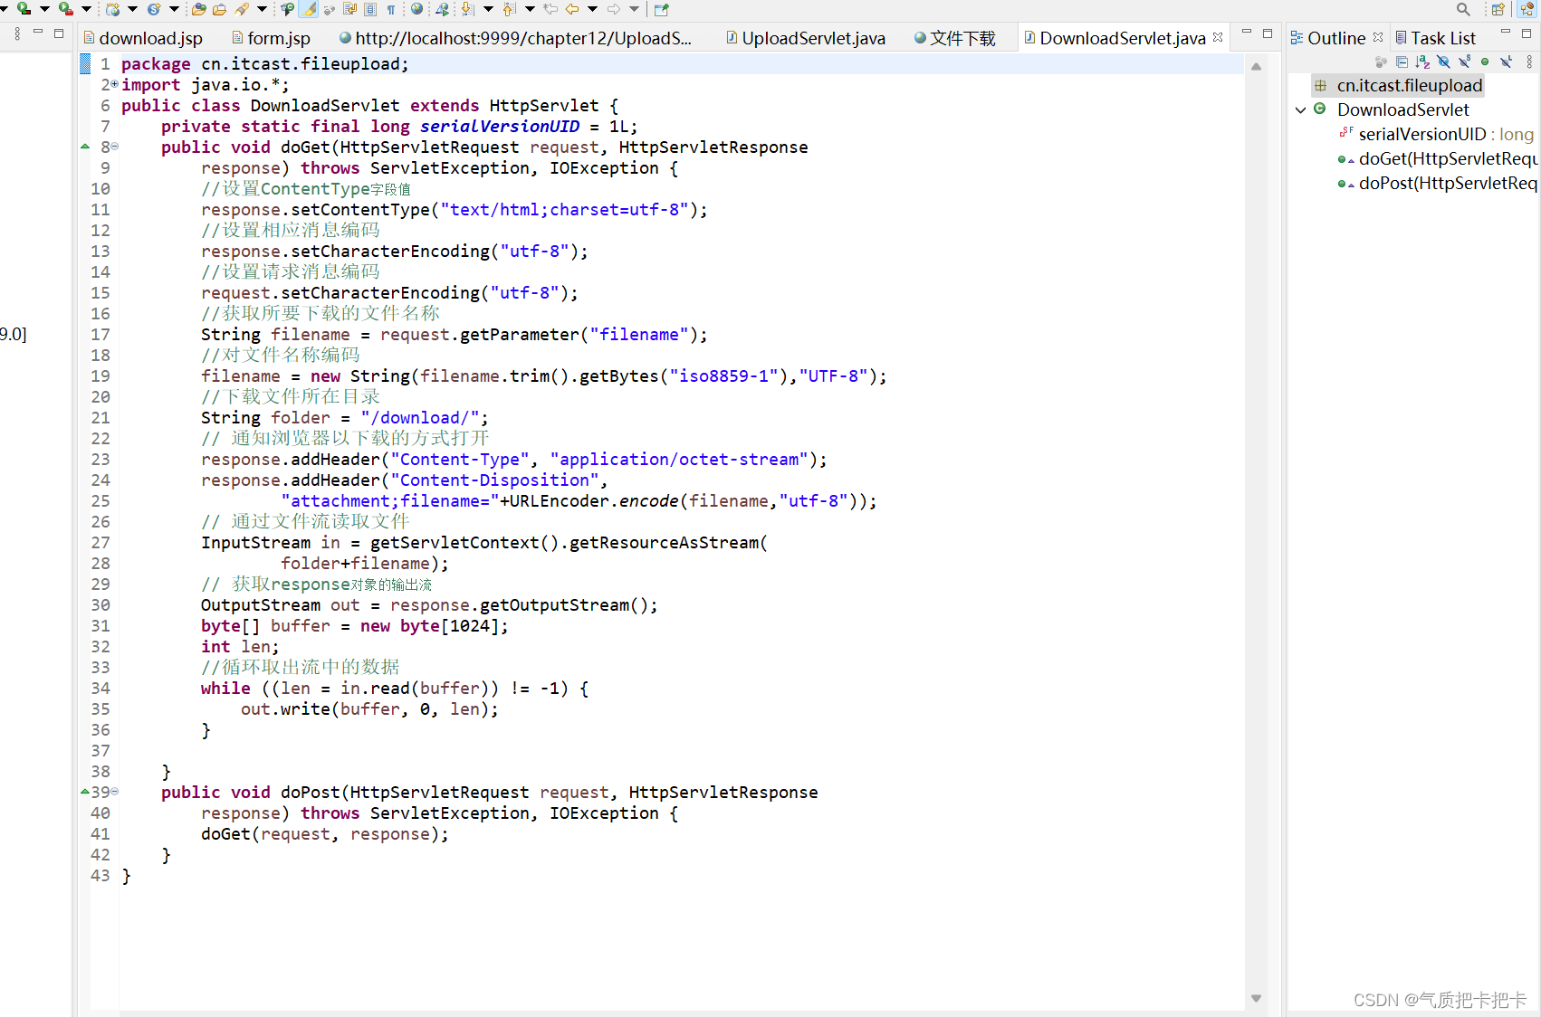
Task: Toggle Hide Fields in Outline
Action: click(x=1444, y=62)
